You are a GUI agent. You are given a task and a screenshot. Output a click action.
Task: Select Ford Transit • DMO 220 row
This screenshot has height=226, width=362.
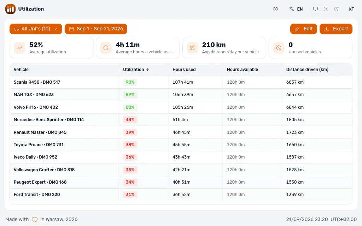[x=181, y=195]
